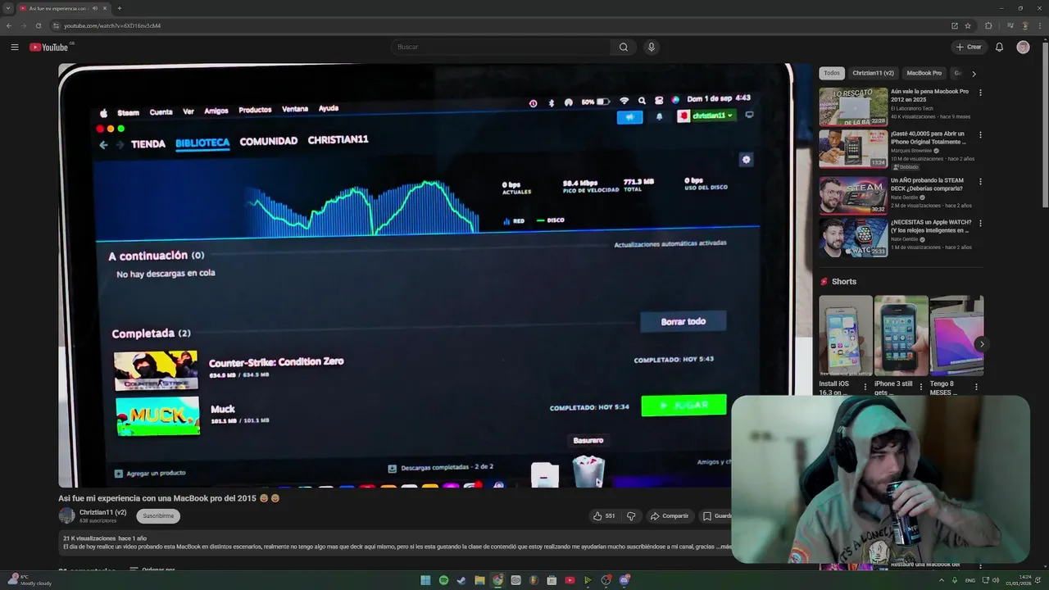Open the media controls icon in Chrome toolbar
Screen dimensions: 1049x590
(x=1010, y=25)
